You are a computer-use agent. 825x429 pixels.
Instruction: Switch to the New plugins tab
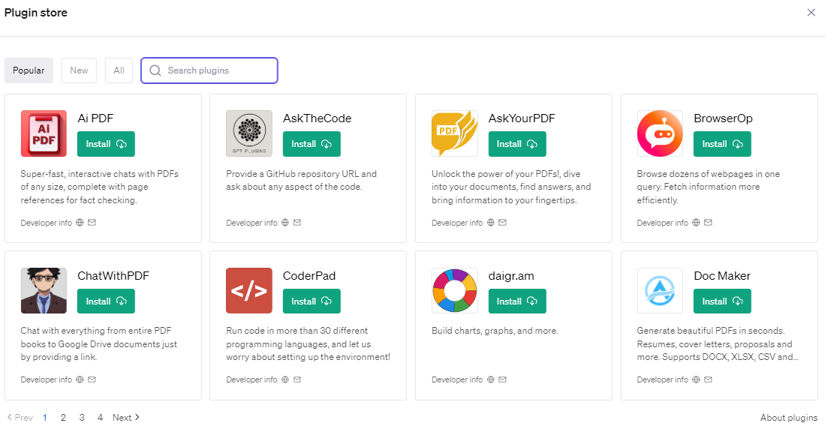click(79, 70)
